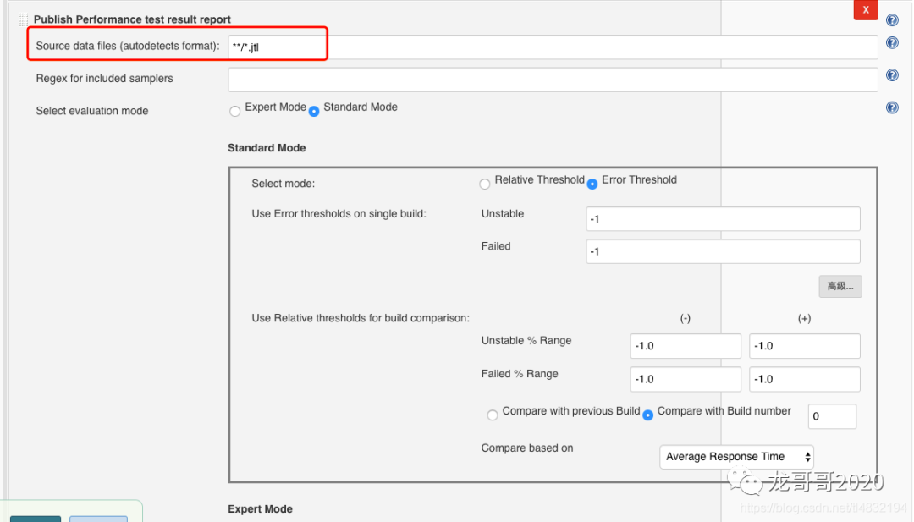Select Compare with previous Build option

click(493, 415)
